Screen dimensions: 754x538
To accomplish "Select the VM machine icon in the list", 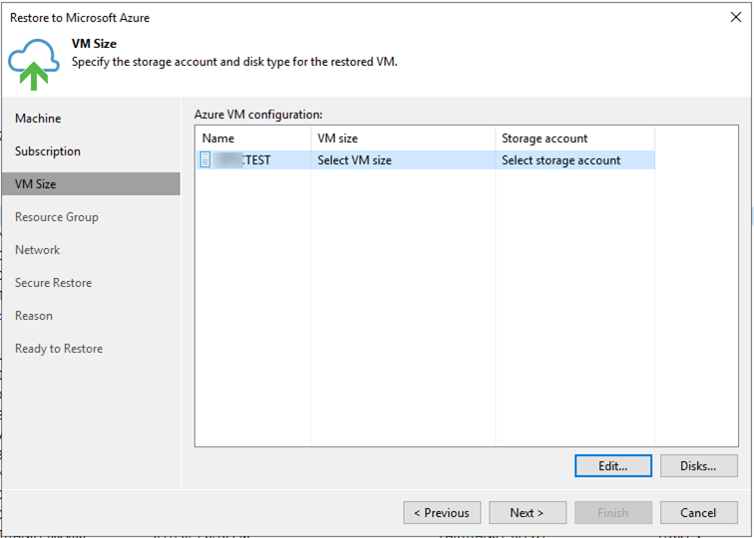I will [x=205, y=159].
